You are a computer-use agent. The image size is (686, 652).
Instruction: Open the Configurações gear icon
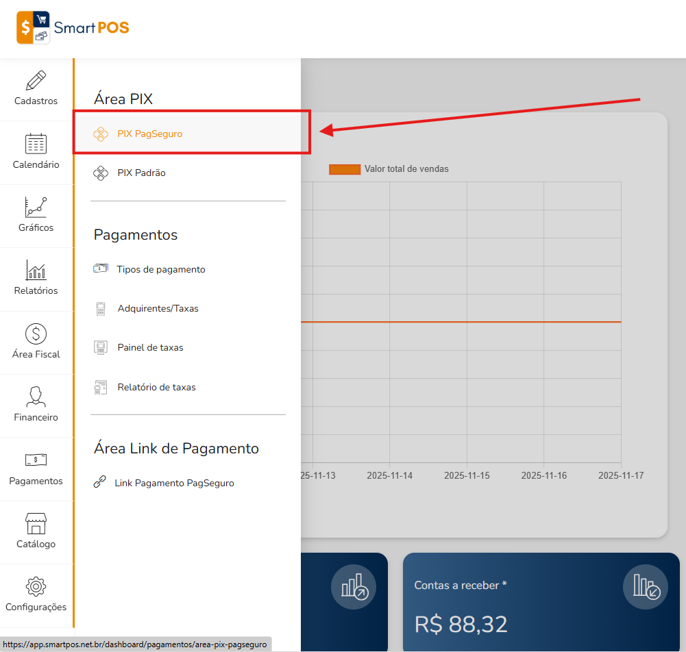click(36, 586)
